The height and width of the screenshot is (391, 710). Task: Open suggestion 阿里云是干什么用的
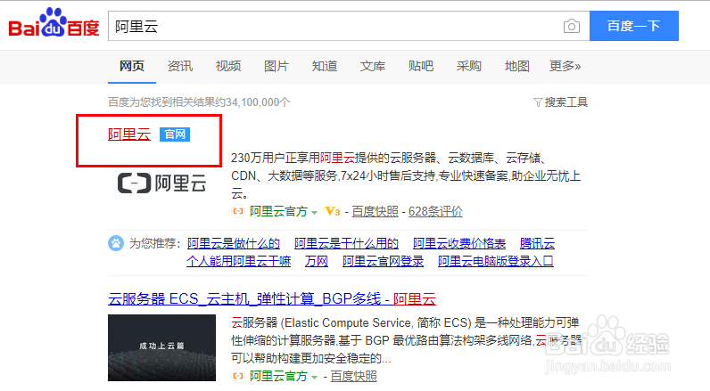346,243
